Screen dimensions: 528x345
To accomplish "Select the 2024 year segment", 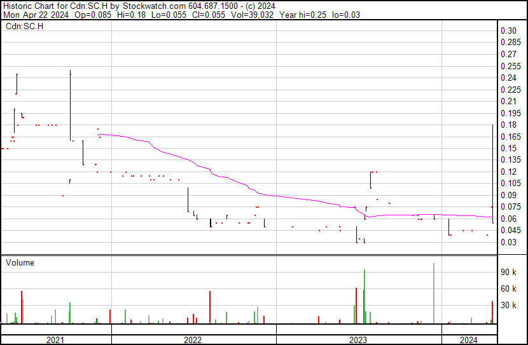I will coord(469,340).
